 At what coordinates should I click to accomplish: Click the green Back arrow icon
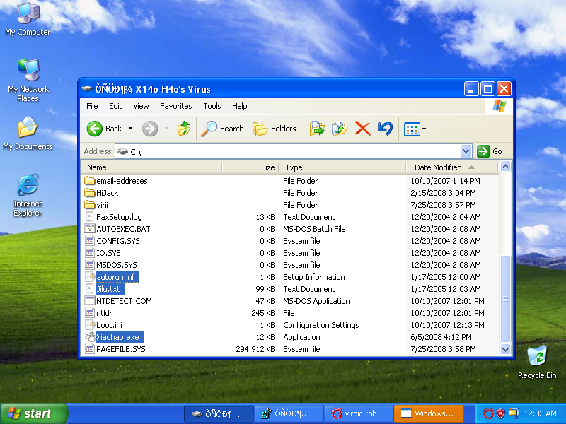(x=95, y=129)
